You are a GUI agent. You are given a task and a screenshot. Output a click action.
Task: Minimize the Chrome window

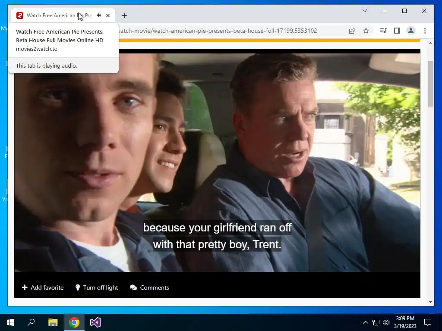coord(385,11)
